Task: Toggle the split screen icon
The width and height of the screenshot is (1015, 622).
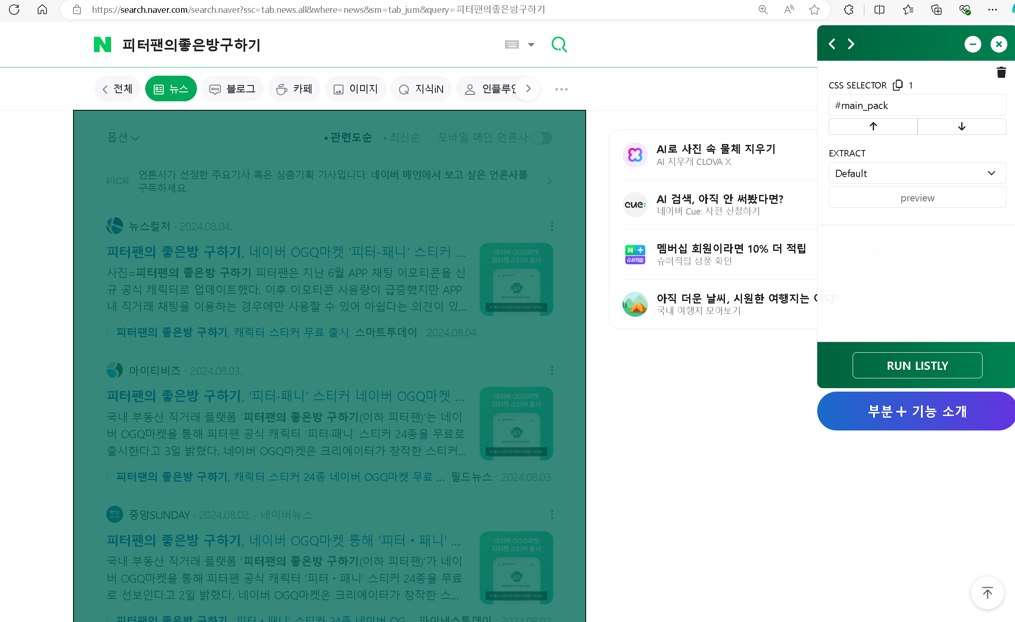Action: click(x=879, y=9)
